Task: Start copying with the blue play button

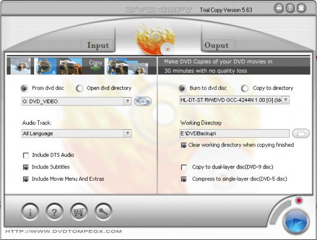Action: tap(296, 222)
